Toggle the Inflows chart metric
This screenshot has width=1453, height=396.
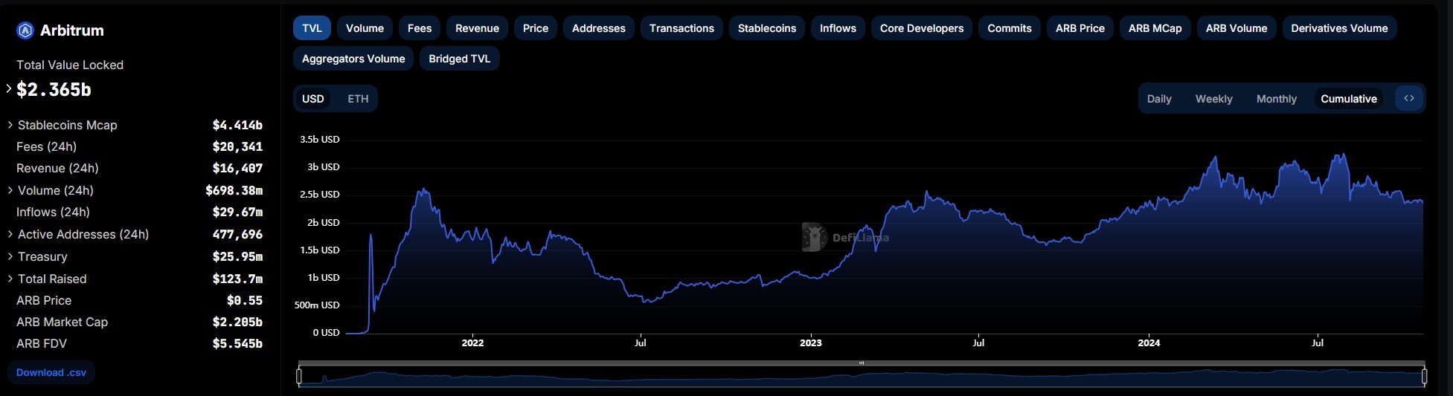pyautogui.click(x=838, y=28)
